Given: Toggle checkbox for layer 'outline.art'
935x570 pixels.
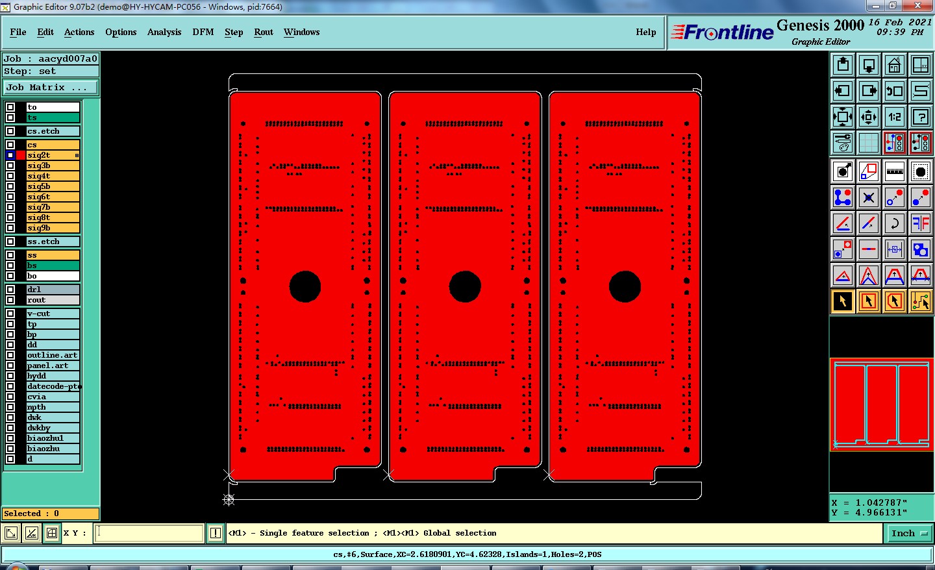Looking at the screenshot, I should [x=10, y=355].
